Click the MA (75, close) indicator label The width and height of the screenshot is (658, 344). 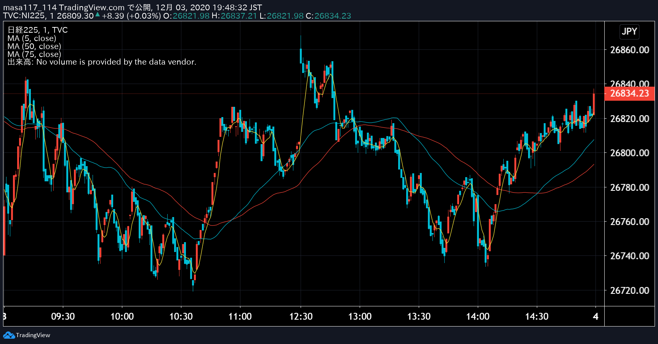click(34, 54)
